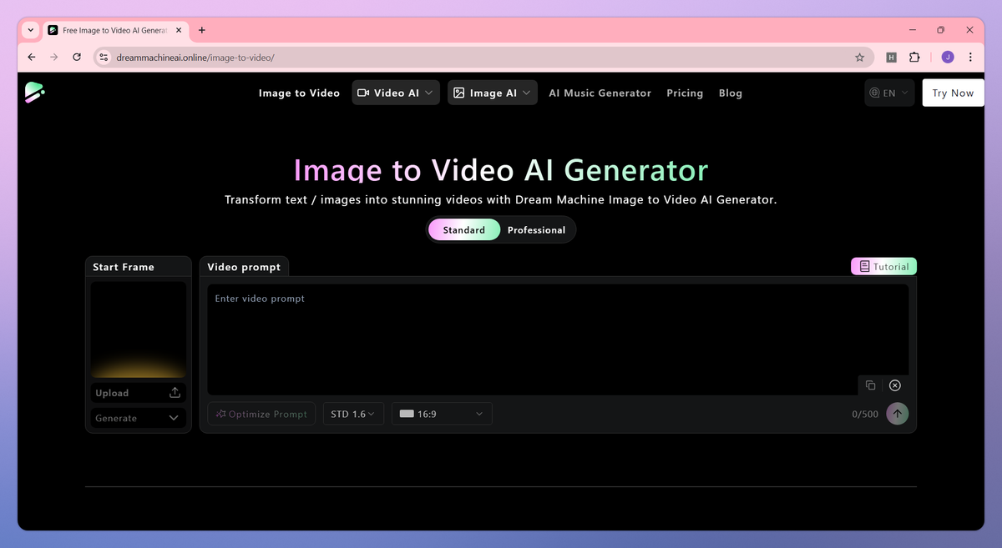
Task: Click the Dream Machine logo icon
Action: pos(34,93)
